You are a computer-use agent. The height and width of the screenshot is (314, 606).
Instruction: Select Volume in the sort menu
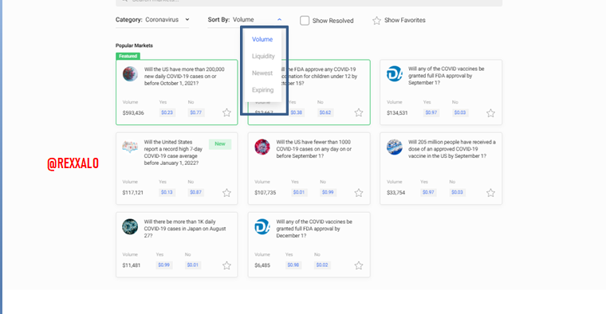click(262, 39)
